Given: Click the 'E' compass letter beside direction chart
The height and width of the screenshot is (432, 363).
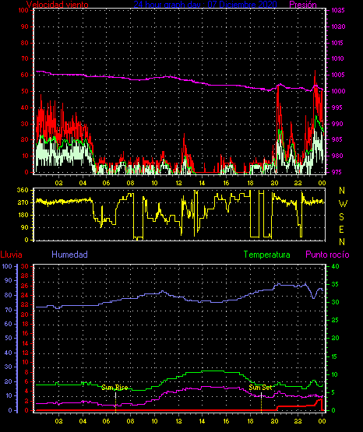Looking at the screenshot, I should coord(341,229).
